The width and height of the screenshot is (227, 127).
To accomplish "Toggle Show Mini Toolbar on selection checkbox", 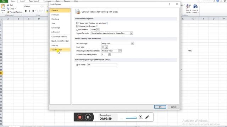I will 77,23.
